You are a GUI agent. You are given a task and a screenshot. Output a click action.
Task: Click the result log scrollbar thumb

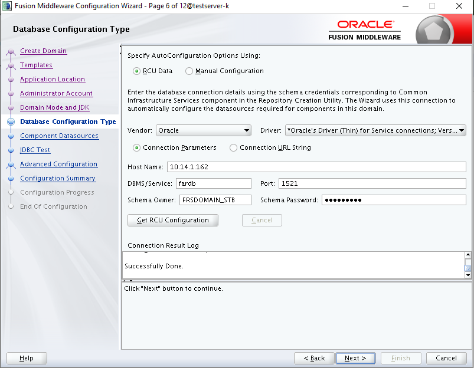[x=468, y=268]
